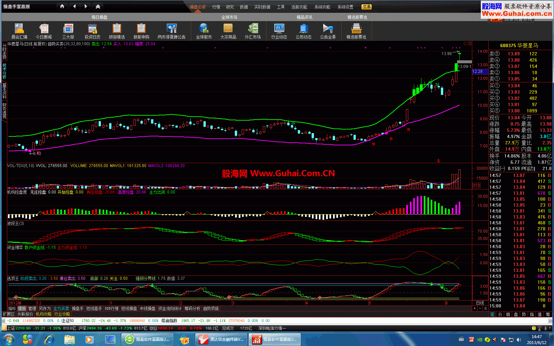Open the 研究 menu
The height and width of the screenshot is (346, 554).
230,7
